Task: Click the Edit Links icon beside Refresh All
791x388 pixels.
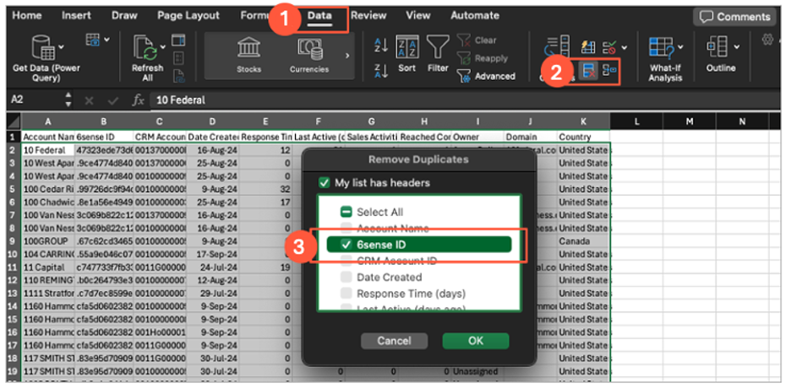Action: [x=178, y=76]
